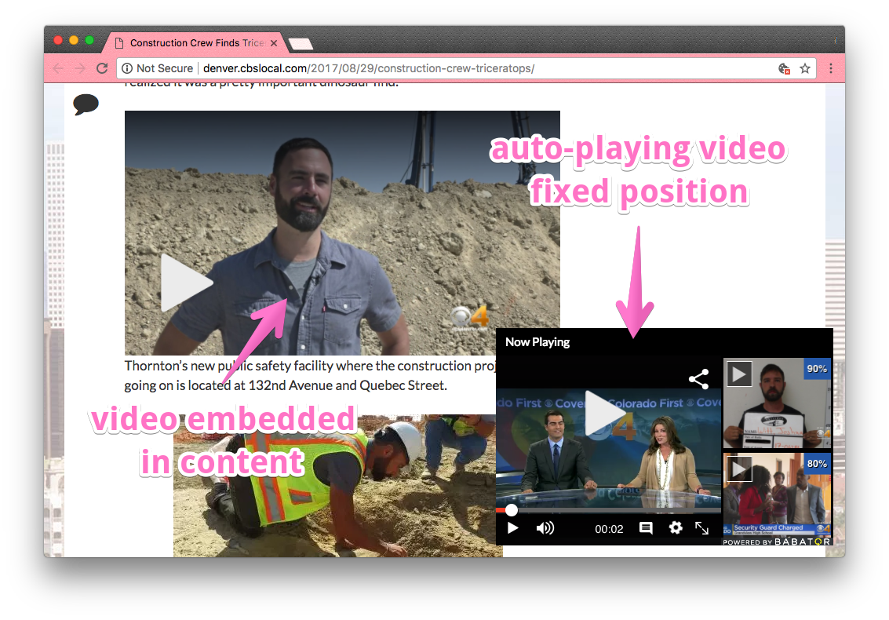Click the translate icon in the address bar
Image resolution: width=889 pixels, height=620 pixels.
(784, 68)
